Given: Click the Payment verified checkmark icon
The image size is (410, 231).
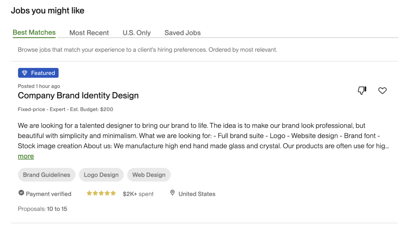Looking at the screenshot, I should coord(21,193).
